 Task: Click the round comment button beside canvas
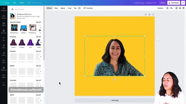[x=158, y=38]
